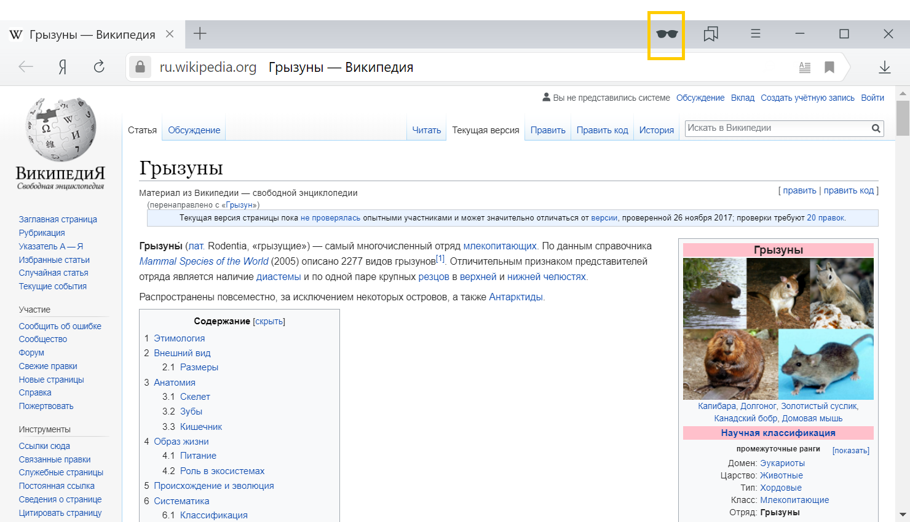910x522 pixels.
Task: Go to Заглавная страница
Action: pos(58,219)
